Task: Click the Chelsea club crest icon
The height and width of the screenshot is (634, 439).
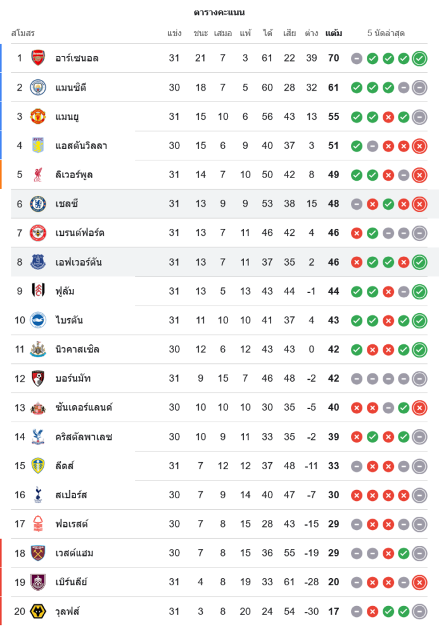Action: 38,204
